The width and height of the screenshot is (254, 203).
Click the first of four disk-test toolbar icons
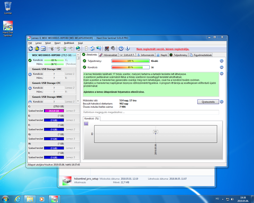point(51,49)
